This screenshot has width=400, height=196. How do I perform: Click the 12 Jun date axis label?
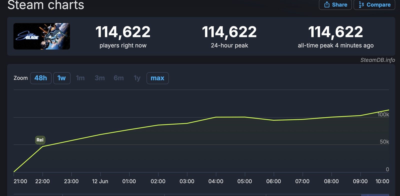point(100,181)
